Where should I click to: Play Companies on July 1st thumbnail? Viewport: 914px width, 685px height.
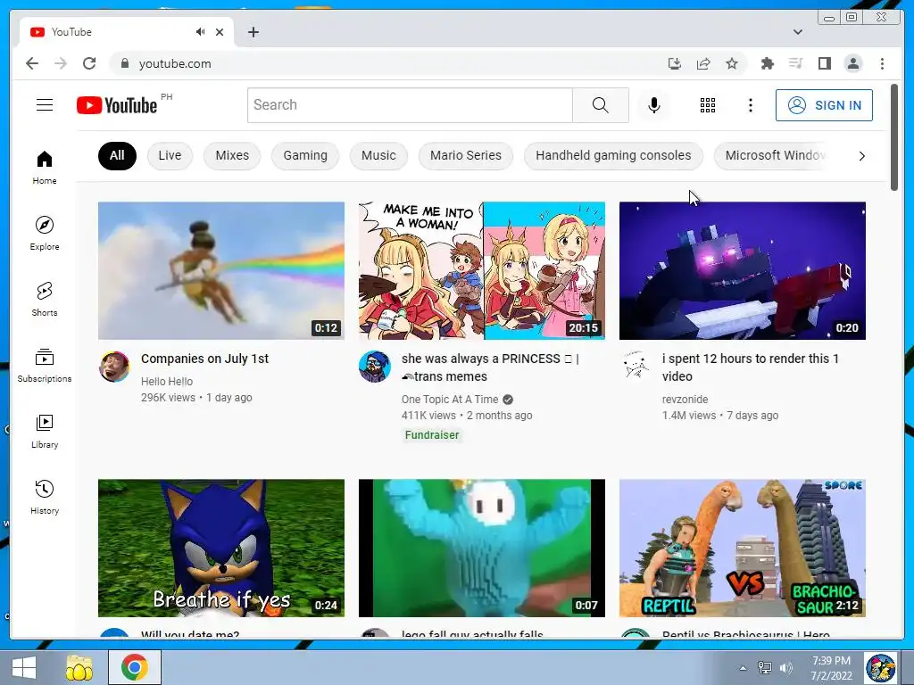(221, 270)
